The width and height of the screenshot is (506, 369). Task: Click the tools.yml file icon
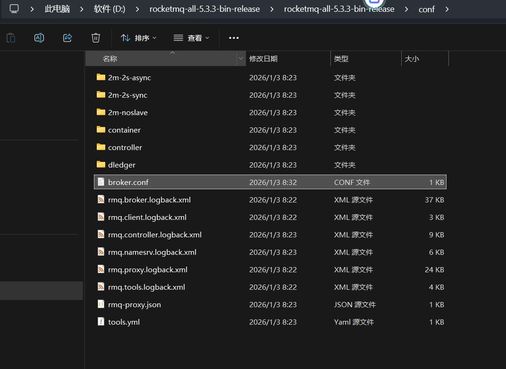click(x=101, y=322)
